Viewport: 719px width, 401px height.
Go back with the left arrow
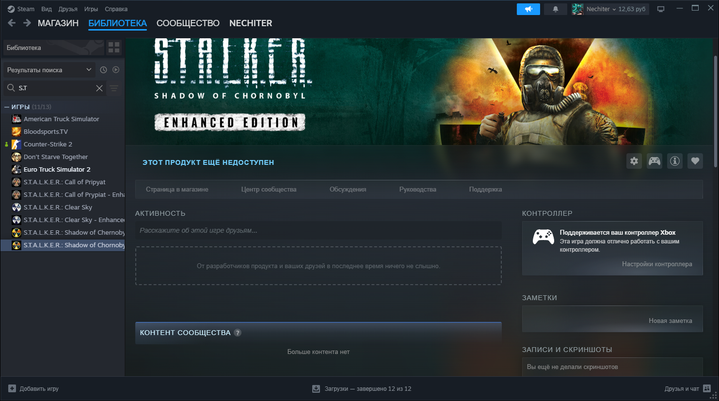pos(12,23)
